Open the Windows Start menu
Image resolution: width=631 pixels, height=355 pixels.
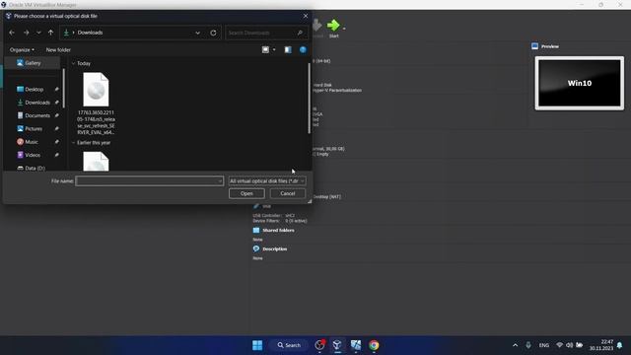point(257,345)
